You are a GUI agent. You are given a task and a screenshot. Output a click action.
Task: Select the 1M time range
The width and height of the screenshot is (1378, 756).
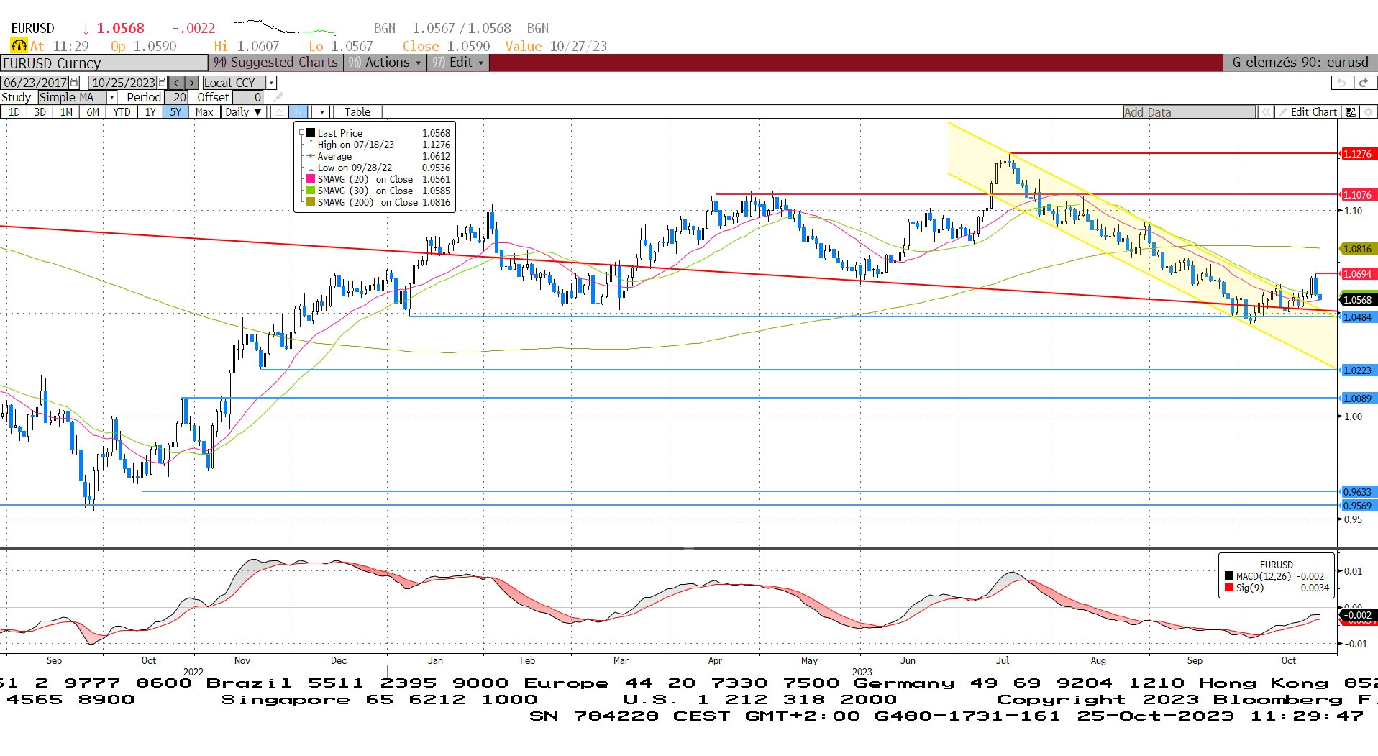(x=66, y=111)
